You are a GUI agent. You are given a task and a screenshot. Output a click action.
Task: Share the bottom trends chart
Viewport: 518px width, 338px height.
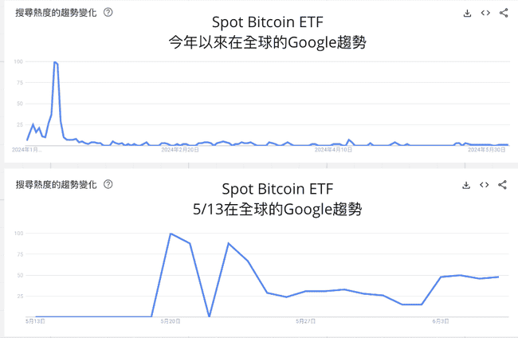coord(503,185)
